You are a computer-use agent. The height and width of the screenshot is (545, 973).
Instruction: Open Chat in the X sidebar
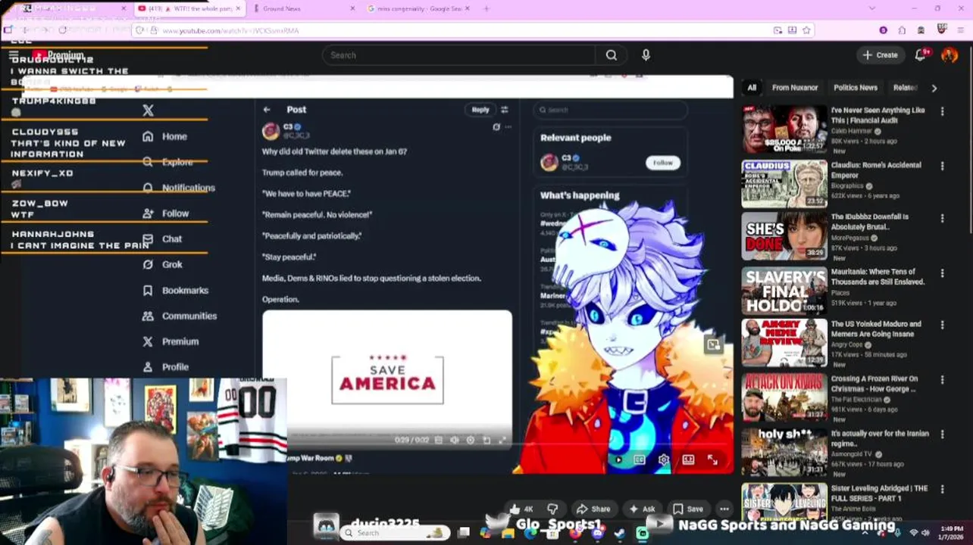(x=162, y=239)
